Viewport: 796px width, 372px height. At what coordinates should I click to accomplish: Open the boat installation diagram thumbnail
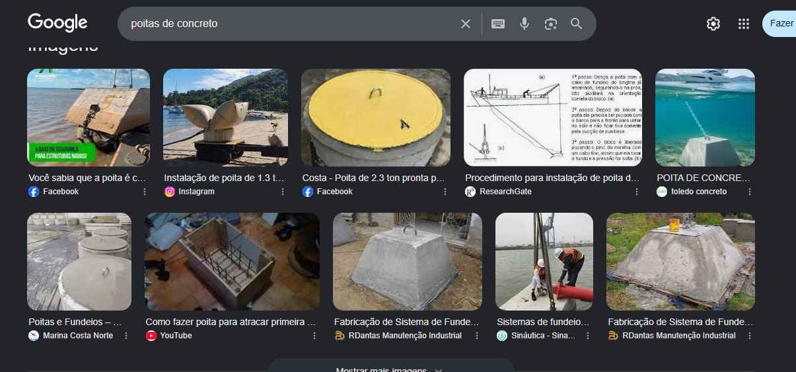coord(553,117)
